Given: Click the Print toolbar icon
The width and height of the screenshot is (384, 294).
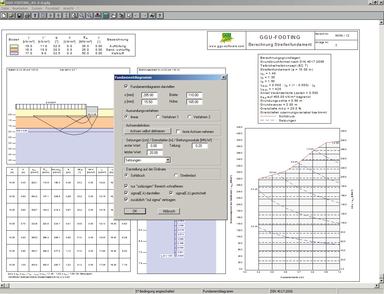Looking at the screenshot, I should [27, 16].
